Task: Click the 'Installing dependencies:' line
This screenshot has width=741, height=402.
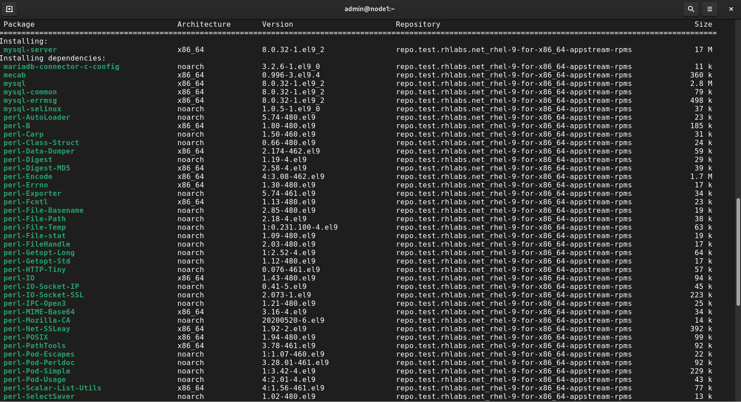Action: point(53,58)
